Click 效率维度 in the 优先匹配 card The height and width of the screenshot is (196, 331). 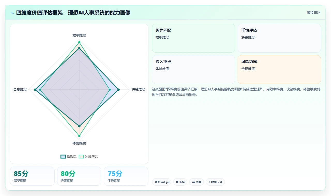click(x=162, y=37)
